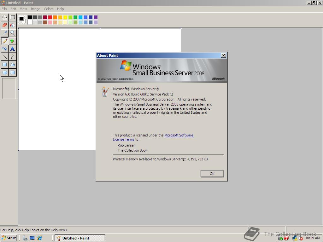Pick the bright red palette swatch

point(50,17)
